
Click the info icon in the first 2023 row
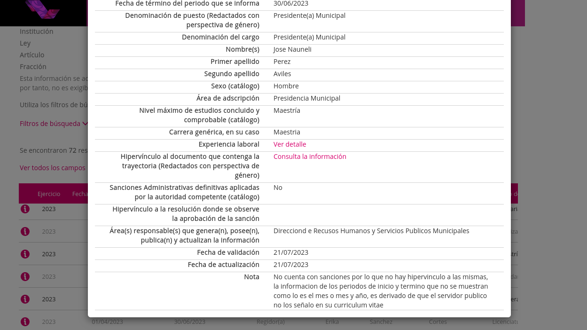click(25, 209)
